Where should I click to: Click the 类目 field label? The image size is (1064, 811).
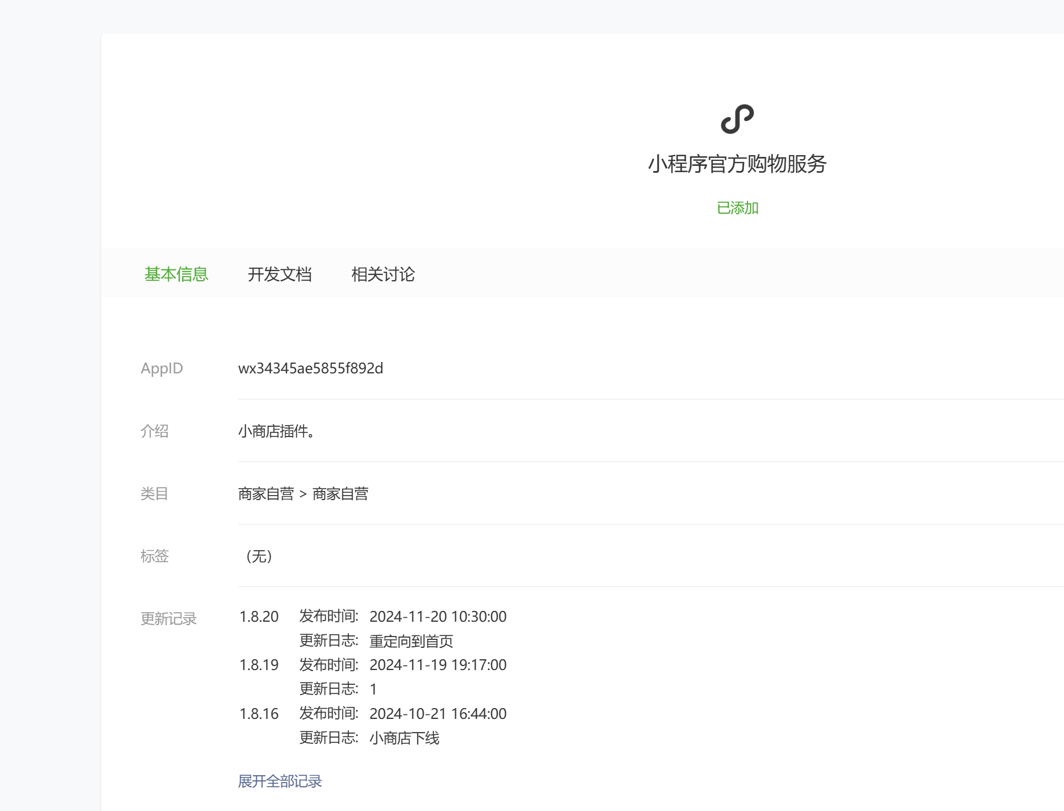point(155,494)
